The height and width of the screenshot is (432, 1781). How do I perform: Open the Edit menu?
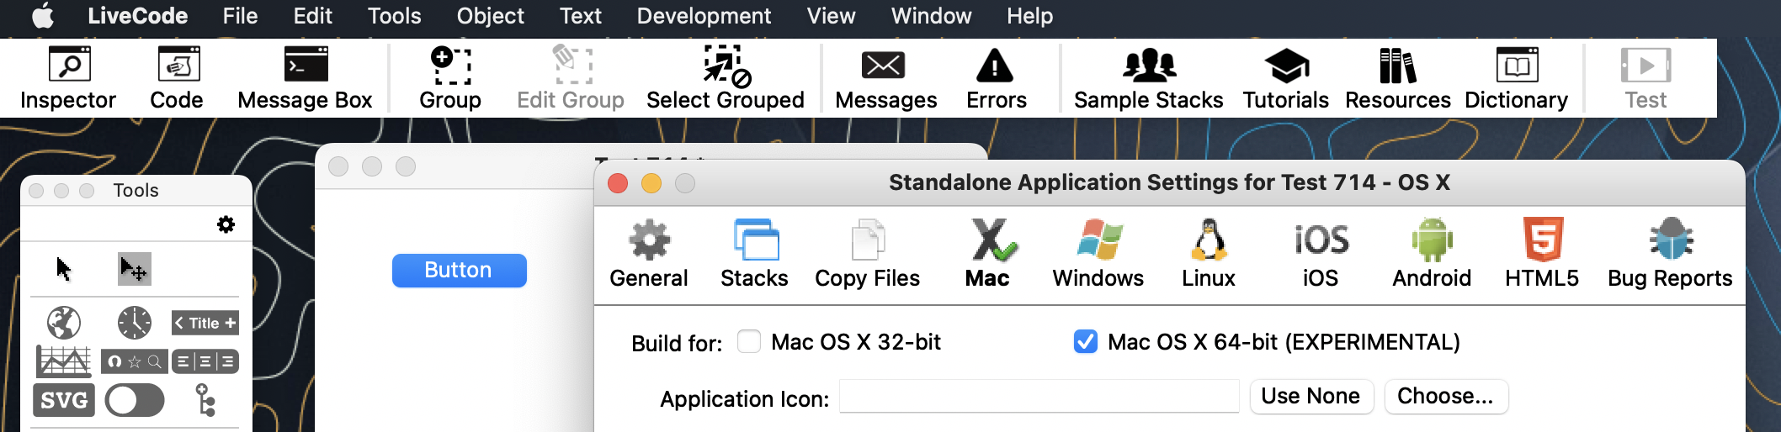coord(312,16)
